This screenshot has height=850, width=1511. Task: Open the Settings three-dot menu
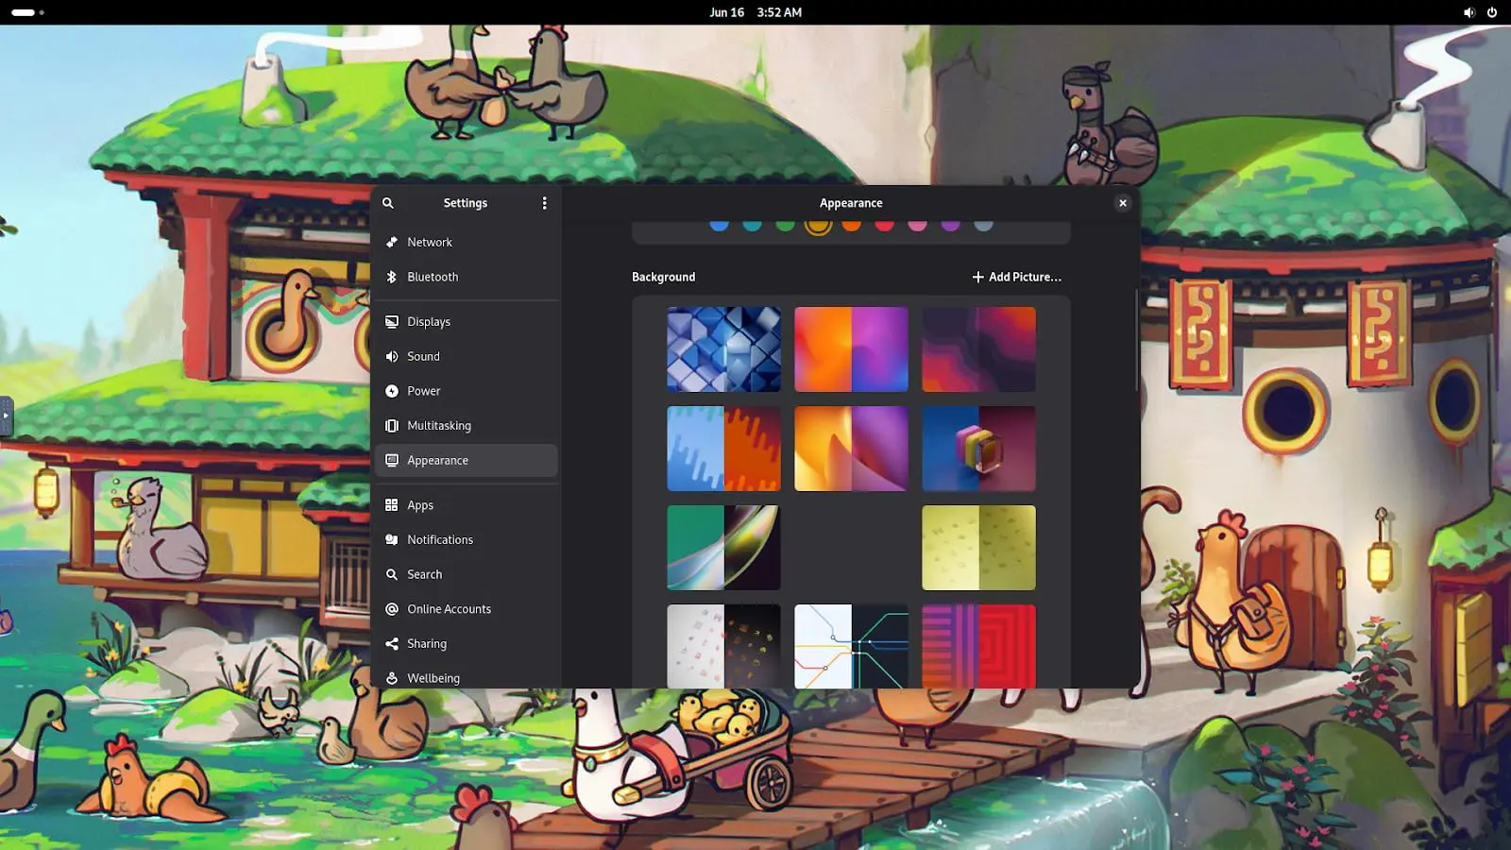click(544, 203)
